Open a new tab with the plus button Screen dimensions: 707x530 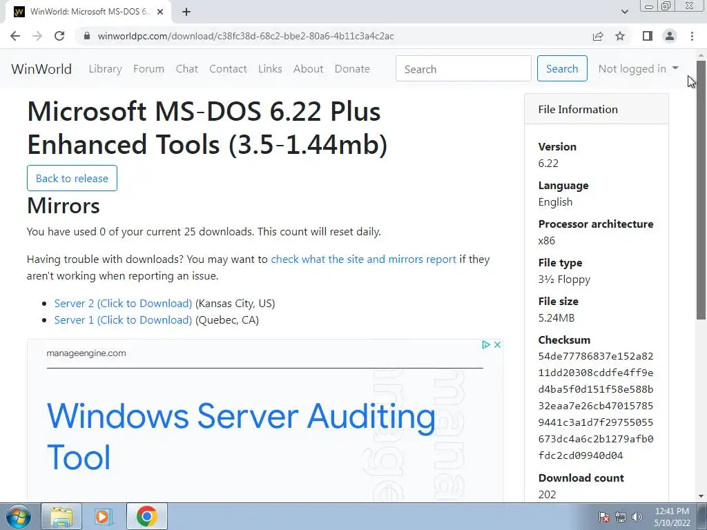tap(186, 12)
